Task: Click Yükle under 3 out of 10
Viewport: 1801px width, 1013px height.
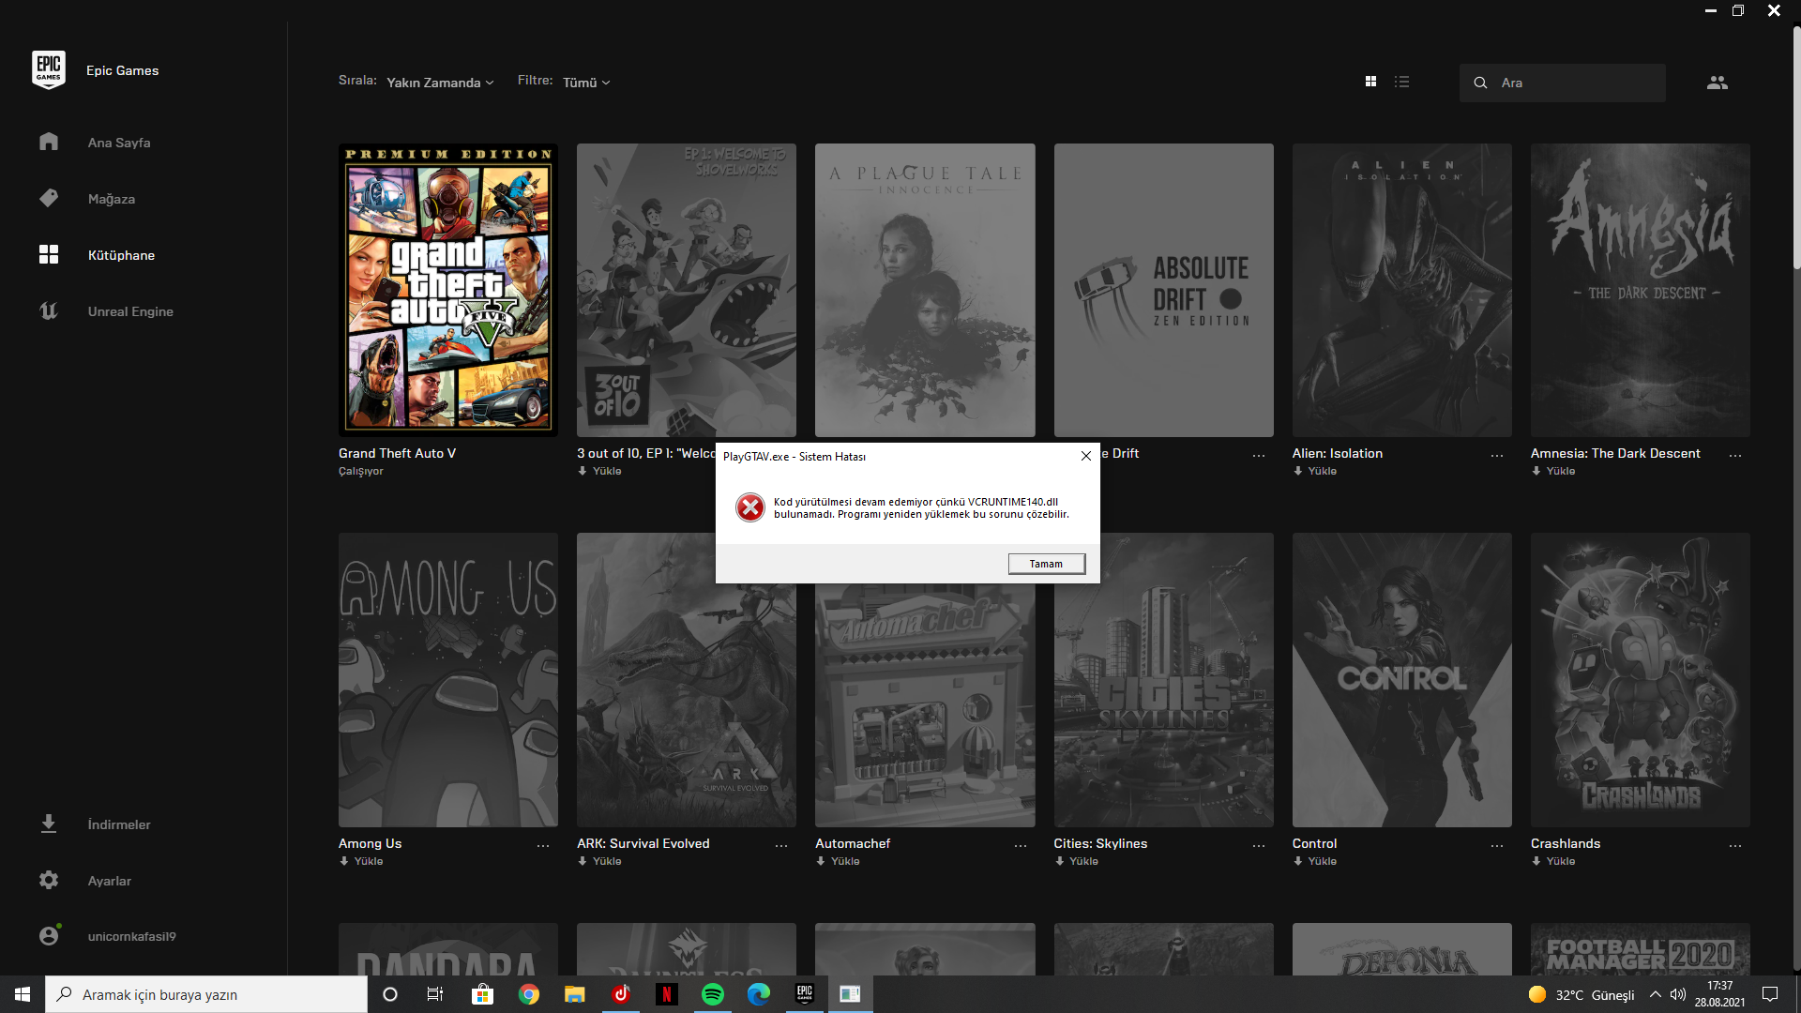Action: pos(599,471)
